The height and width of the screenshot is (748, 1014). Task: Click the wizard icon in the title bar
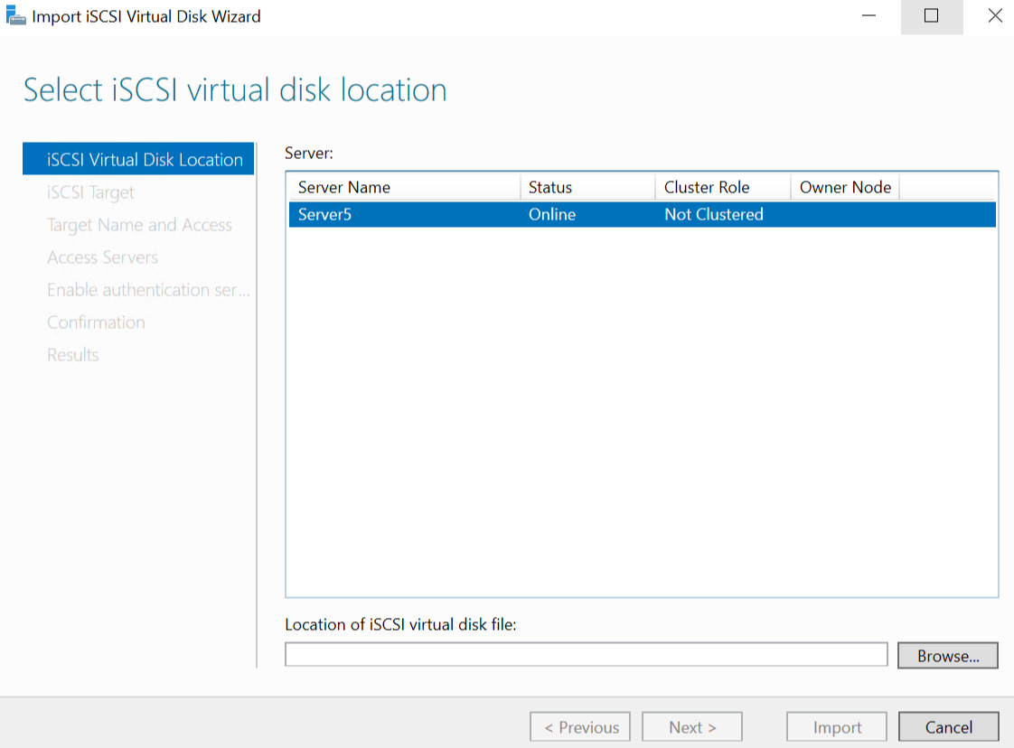15,16
